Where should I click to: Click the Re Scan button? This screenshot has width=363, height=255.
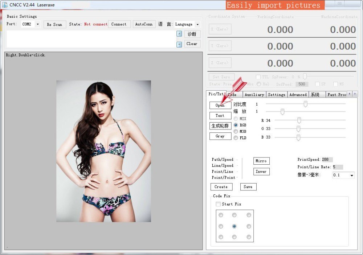pyautogui.click(x=55, y=24)
